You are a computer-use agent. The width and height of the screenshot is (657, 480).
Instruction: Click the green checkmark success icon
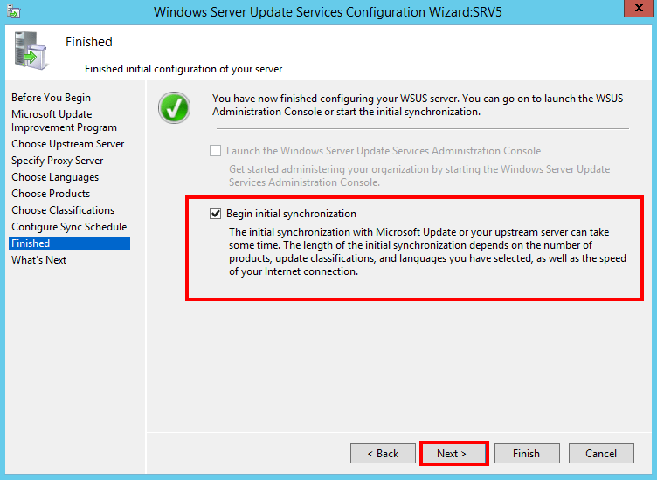click(175, 107)
